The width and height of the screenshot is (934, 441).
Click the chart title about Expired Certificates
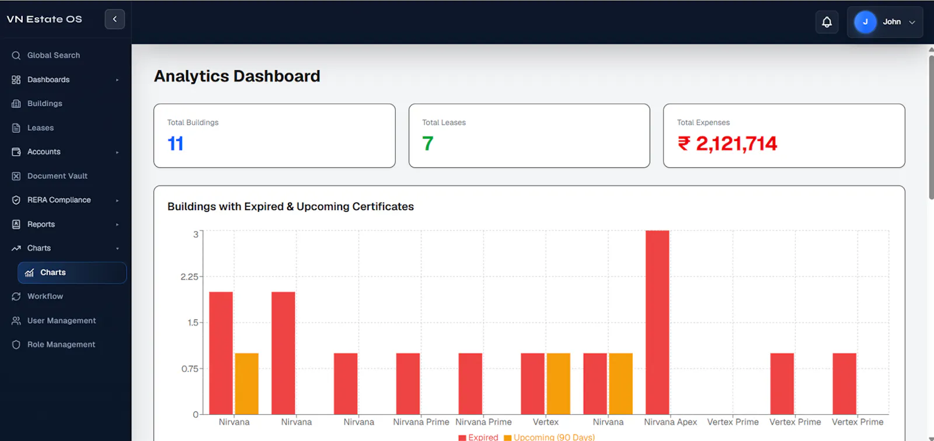(291, 206)
